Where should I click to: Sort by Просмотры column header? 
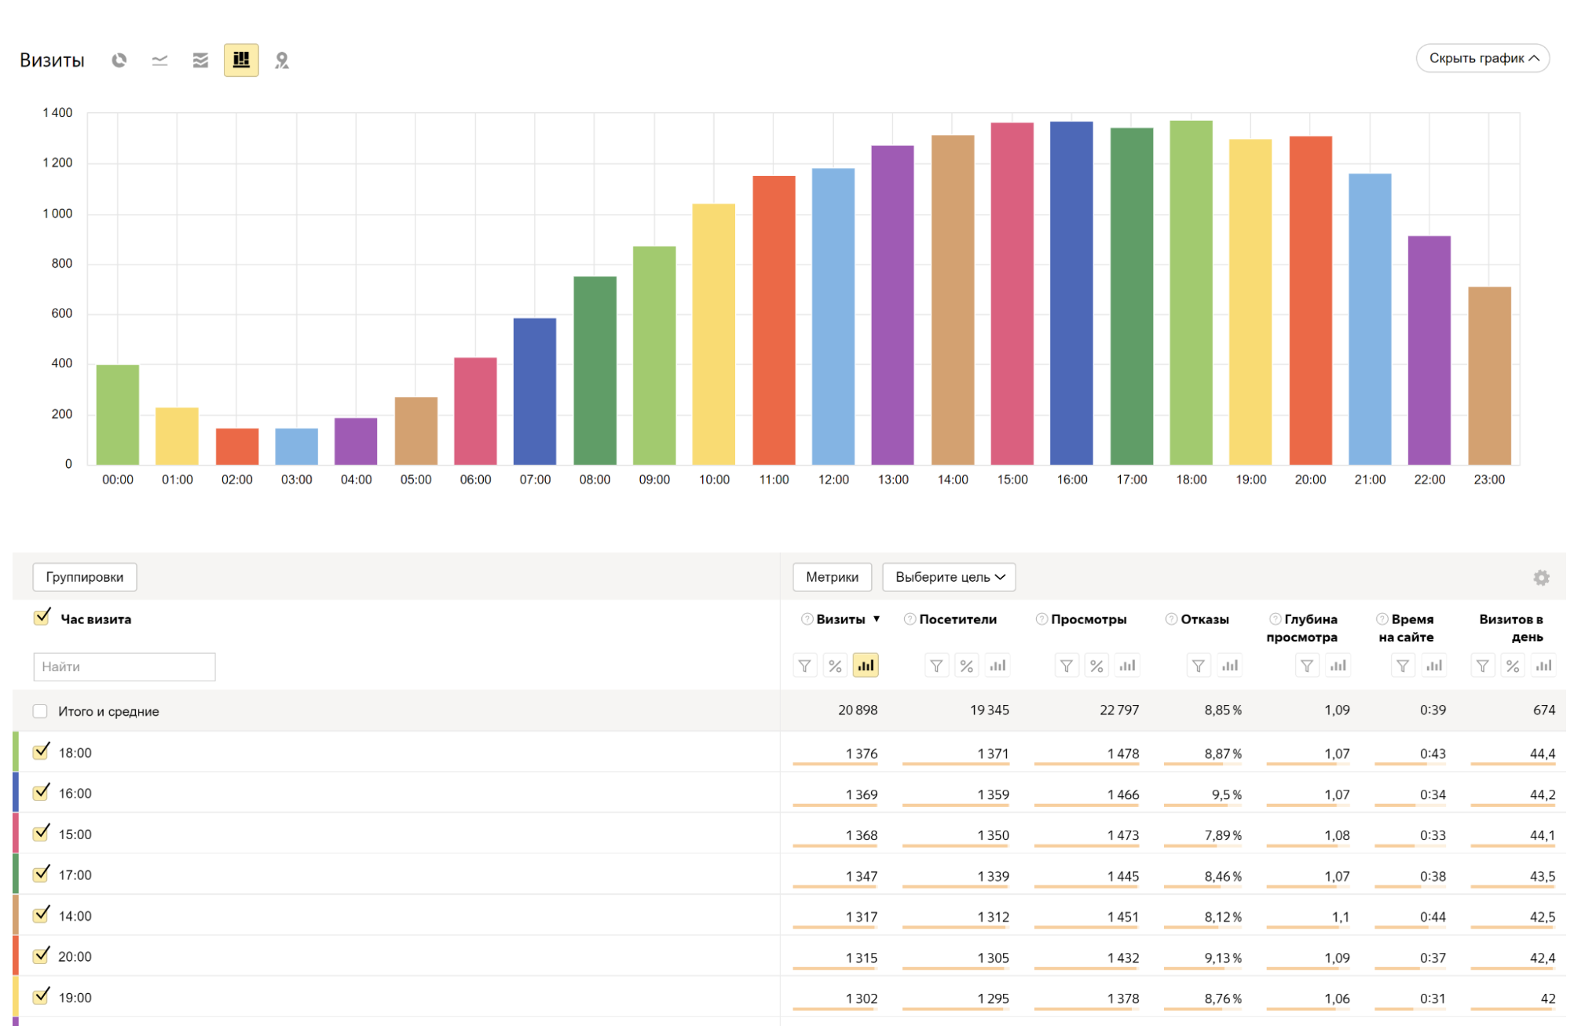[1089, 619]
